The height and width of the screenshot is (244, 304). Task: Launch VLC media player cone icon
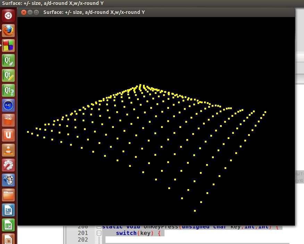[x=8, y=150]
